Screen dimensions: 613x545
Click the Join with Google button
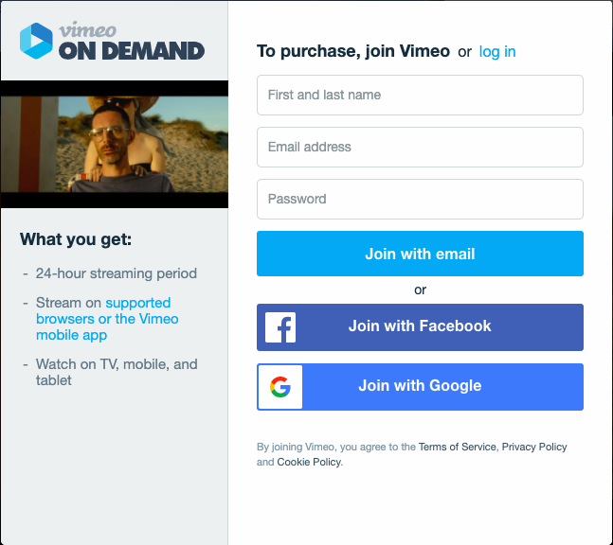(420, 387)
